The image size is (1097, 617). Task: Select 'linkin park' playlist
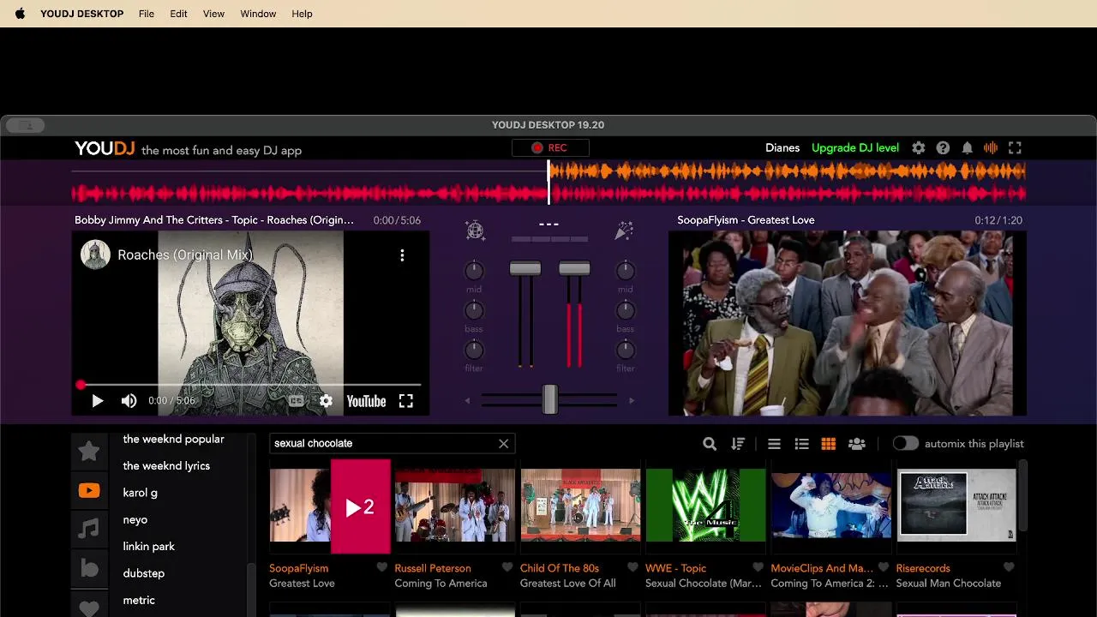(x=148, y=547)
